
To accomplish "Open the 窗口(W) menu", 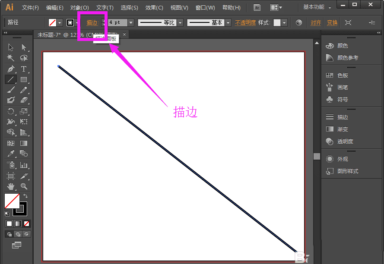I will (x=205, y=8).
